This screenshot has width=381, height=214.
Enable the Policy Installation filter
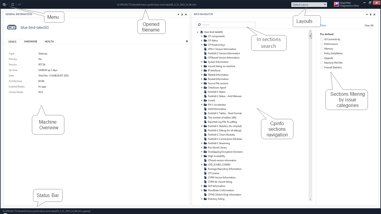tap(322, 53)
